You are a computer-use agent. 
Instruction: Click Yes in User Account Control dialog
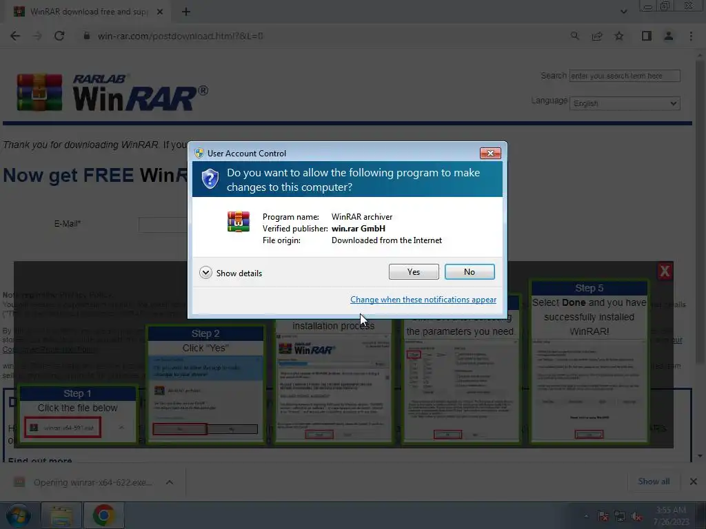414,271
